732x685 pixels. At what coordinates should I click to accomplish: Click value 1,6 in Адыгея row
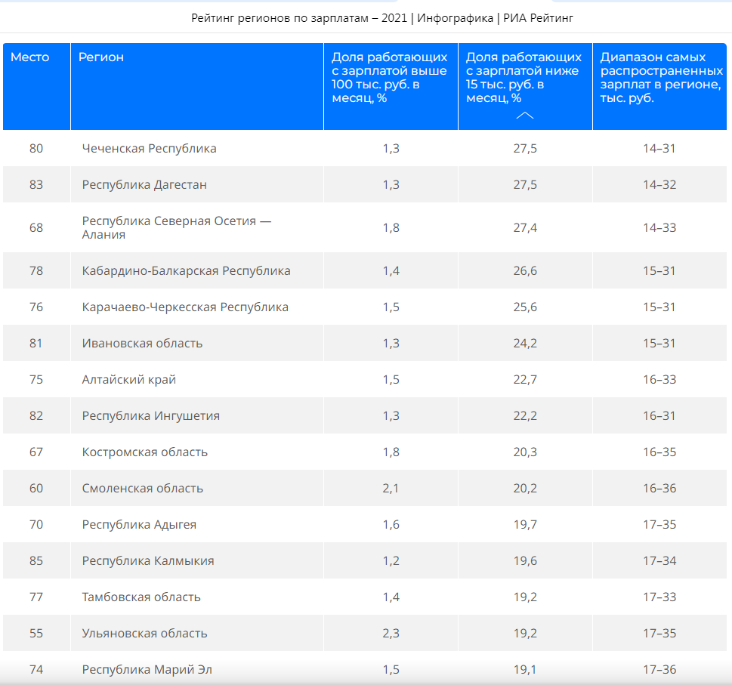[391, 524]
